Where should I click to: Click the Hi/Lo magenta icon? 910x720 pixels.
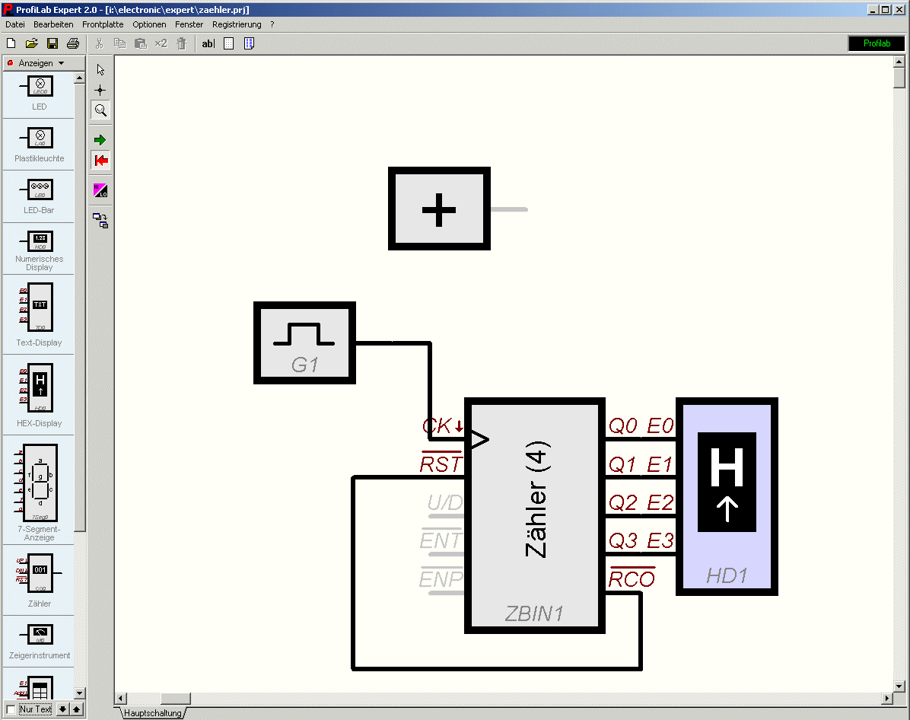[100, 190]
